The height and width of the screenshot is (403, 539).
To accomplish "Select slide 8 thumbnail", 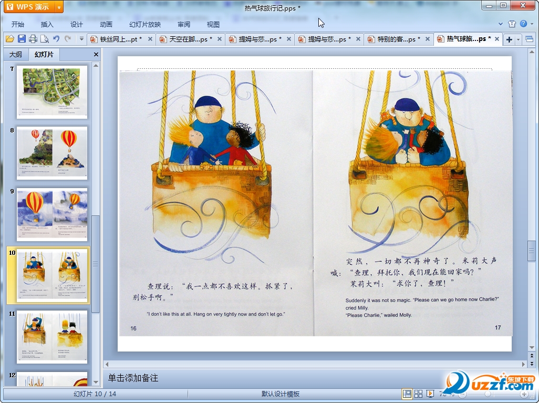I will [52, 153].
